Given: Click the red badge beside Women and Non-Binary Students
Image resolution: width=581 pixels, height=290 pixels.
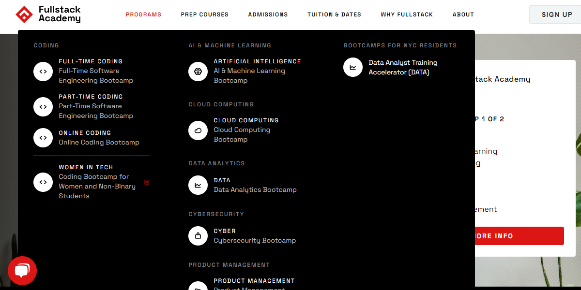Looking at the screenshot, I should point(147,181).
